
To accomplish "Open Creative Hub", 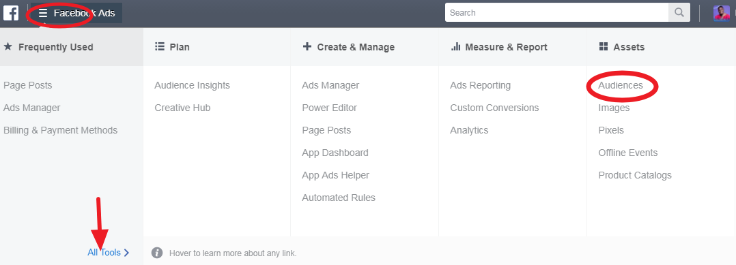I will (182, 108).
